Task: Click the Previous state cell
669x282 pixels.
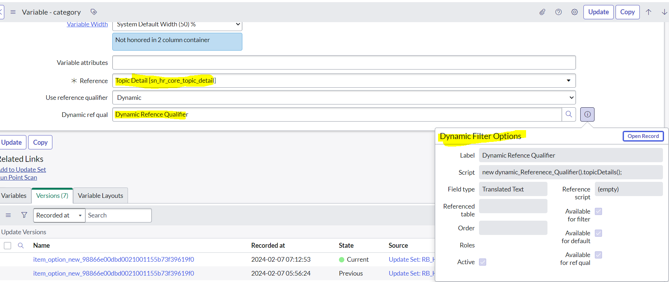Action: click(x=351, y=273)
